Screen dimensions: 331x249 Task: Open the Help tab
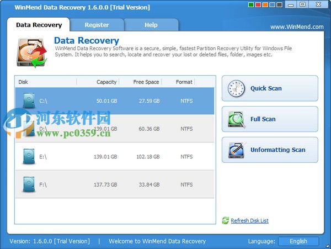pyautogui.click(x=151, y=25)
